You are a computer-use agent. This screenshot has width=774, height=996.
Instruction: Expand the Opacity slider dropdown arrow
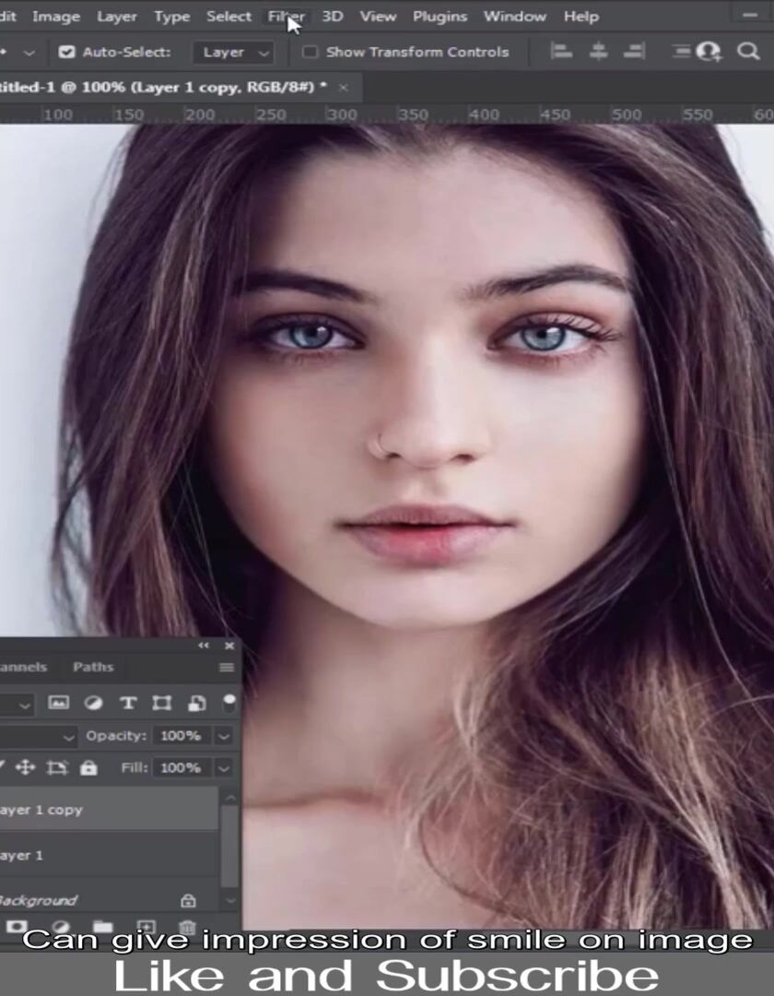click(223, 736)
